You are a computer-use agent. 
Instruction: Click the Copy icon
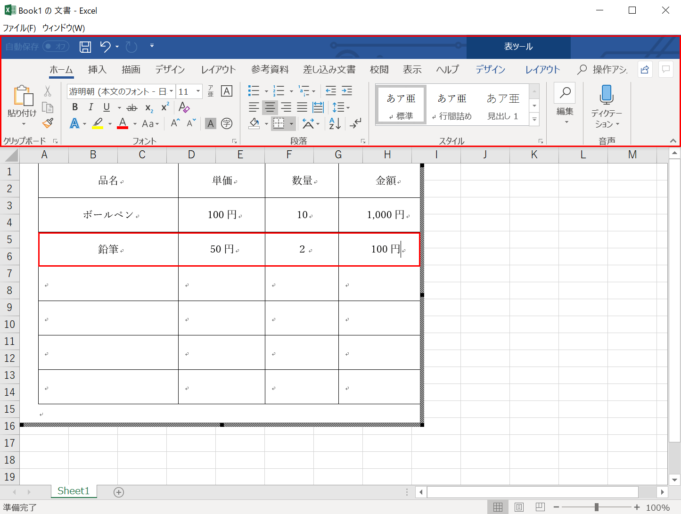click(x=48, y=107)
